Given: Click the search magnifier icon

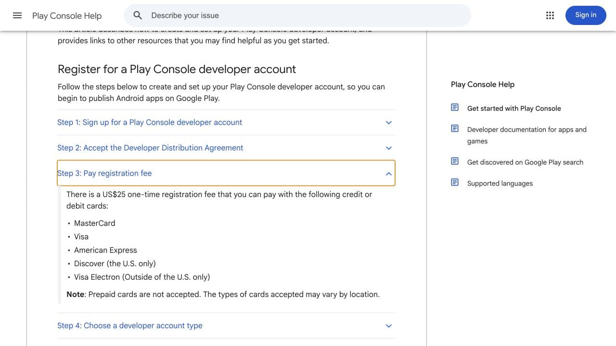Looking at the screenshot, I should click(x=138, y=15).
